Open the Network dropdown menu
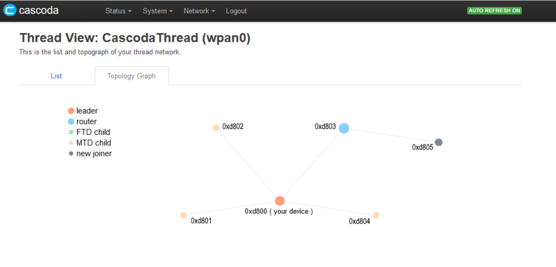 [199, 11]
